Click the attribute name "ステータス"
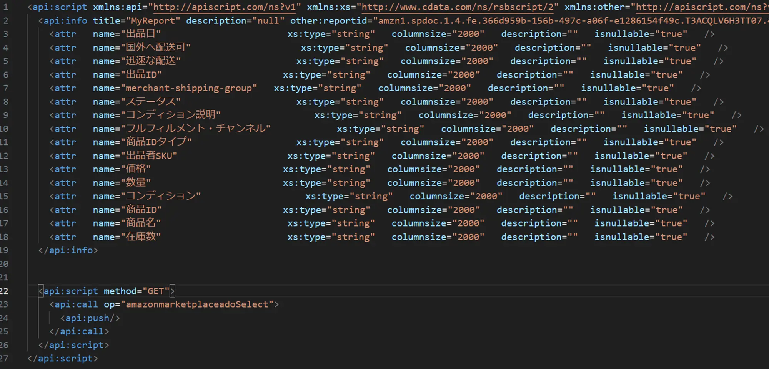The width and height of the screenshot is (769, 369). [x=151, y=102]
